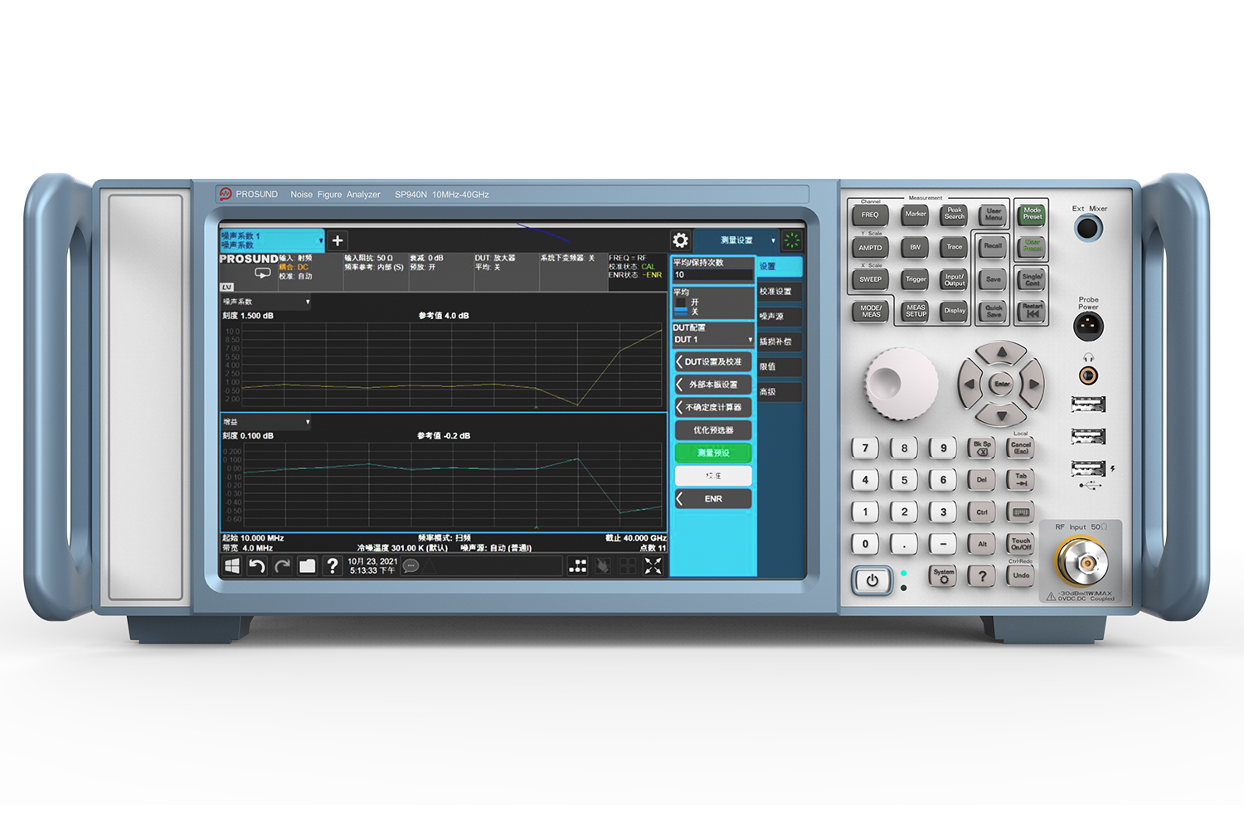Click the on-screen help question mark
The height and width of the screenshot is (829, 1244).
click(x=332, y=566)
